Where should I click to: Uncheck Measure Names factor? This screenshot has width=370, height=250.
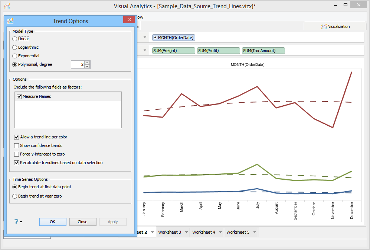(19, 96)
